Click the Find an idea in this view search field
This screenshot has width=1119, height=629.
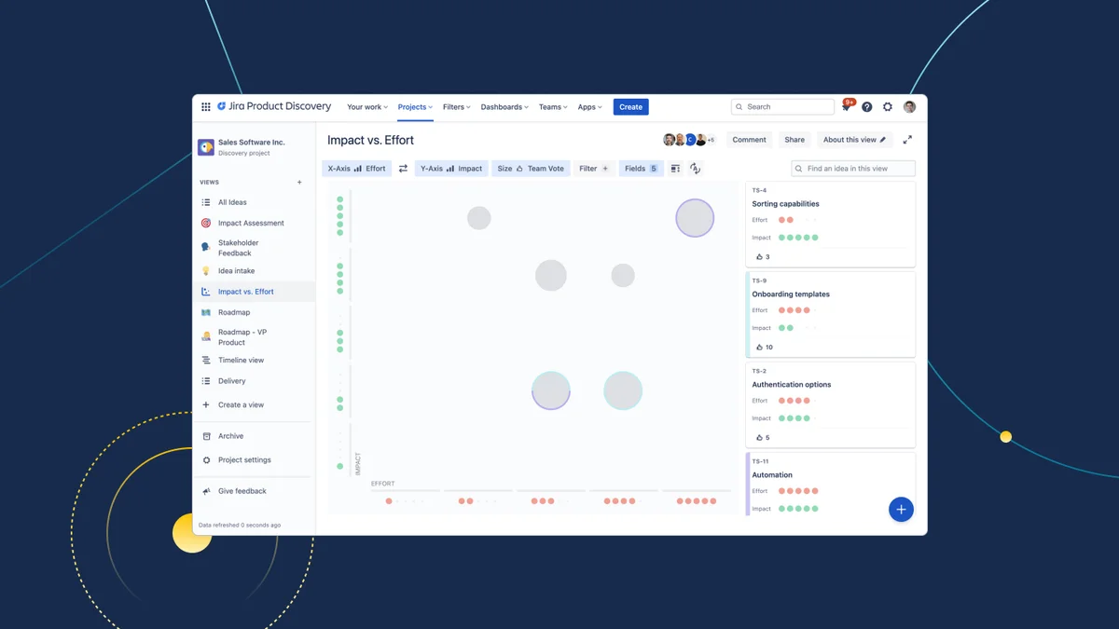click(853, 168)
